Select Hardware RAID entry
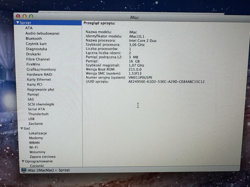The image size is (250, 187). 39,74
